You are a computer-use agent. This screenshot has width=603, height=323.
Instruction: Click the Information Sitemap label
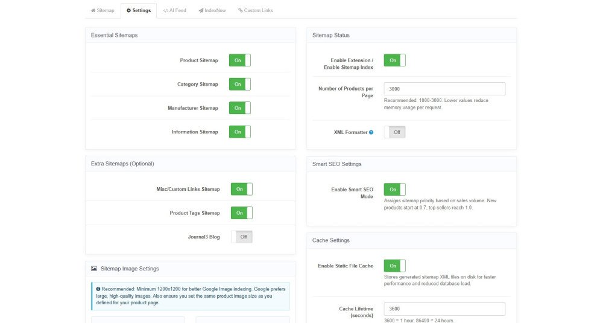point(195,132)
